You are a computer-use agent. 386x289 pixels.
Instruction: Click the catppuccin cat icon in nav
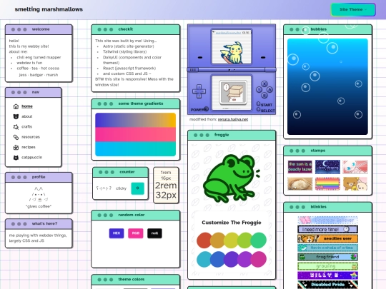tap(16, 158)
